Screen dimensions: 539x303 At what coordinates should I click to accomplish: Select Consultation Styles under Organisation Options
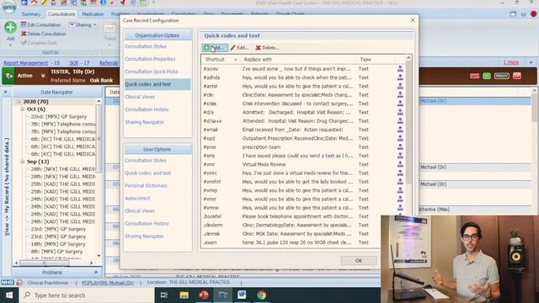(x=146, y=46)
